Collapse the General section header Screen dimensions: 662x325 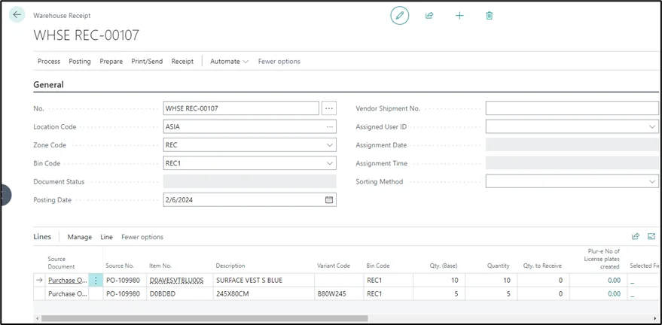pos(48,84)
